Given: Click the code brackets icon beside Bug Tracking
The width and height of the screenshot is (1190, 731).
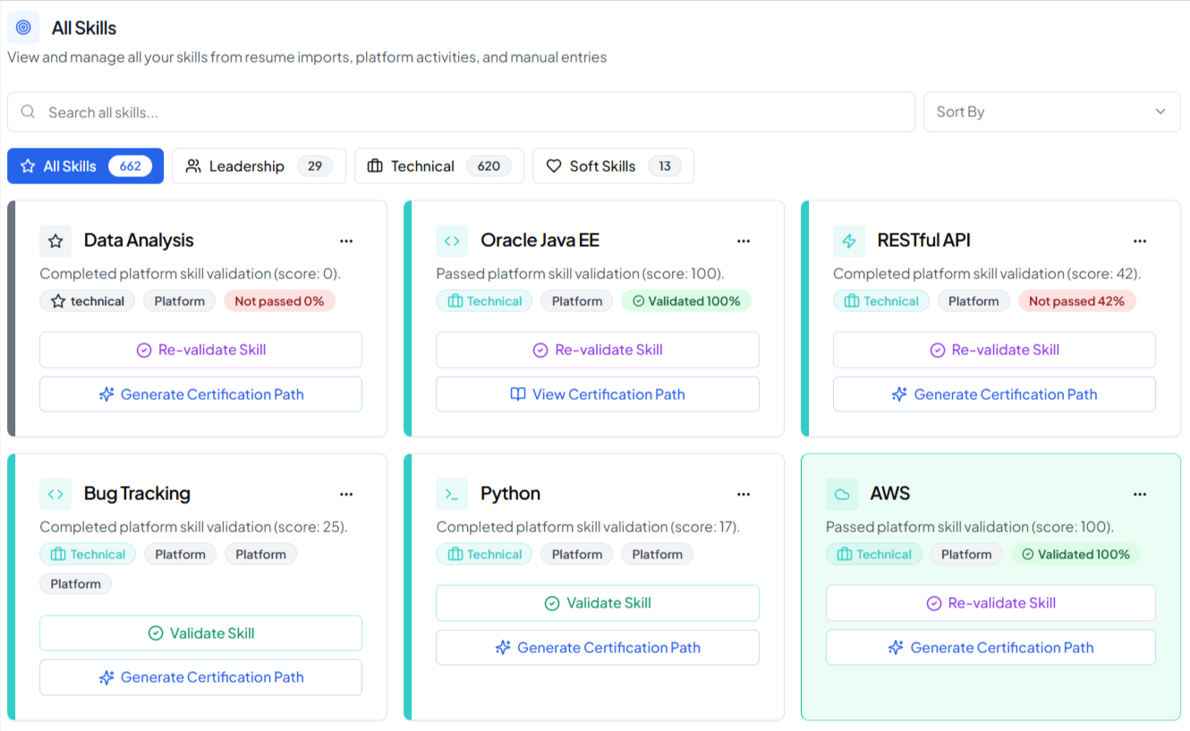Looking at the screenshot, I should click(x=55, y=494).
